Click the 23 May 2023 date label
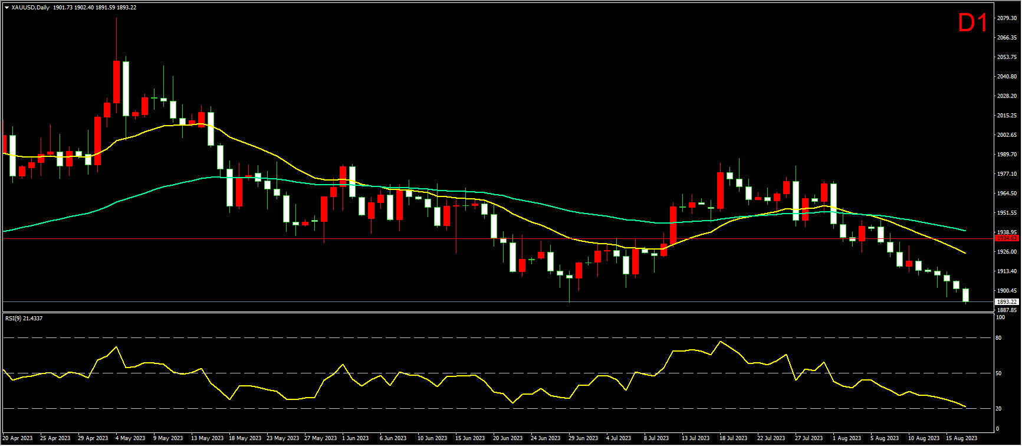The image size is (1022, 446). [282, 438]
